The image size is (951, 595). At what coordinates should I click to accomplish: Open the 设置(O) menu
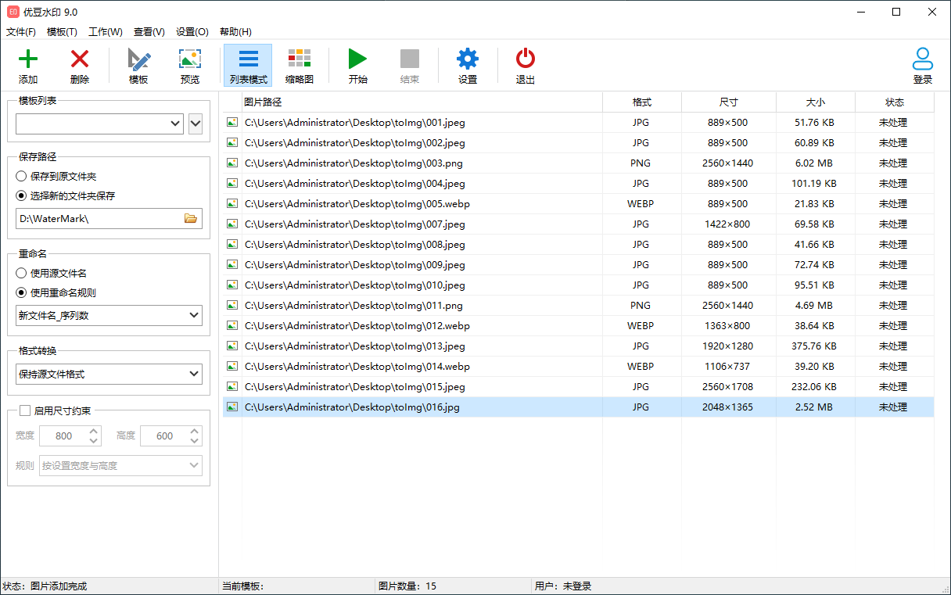tap(192, 32)
